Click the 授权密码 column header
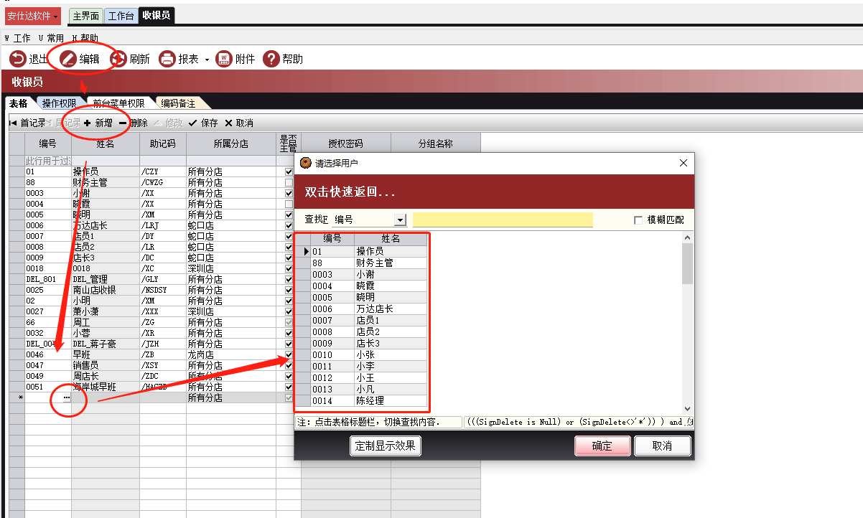 click(x=346, y=143)
